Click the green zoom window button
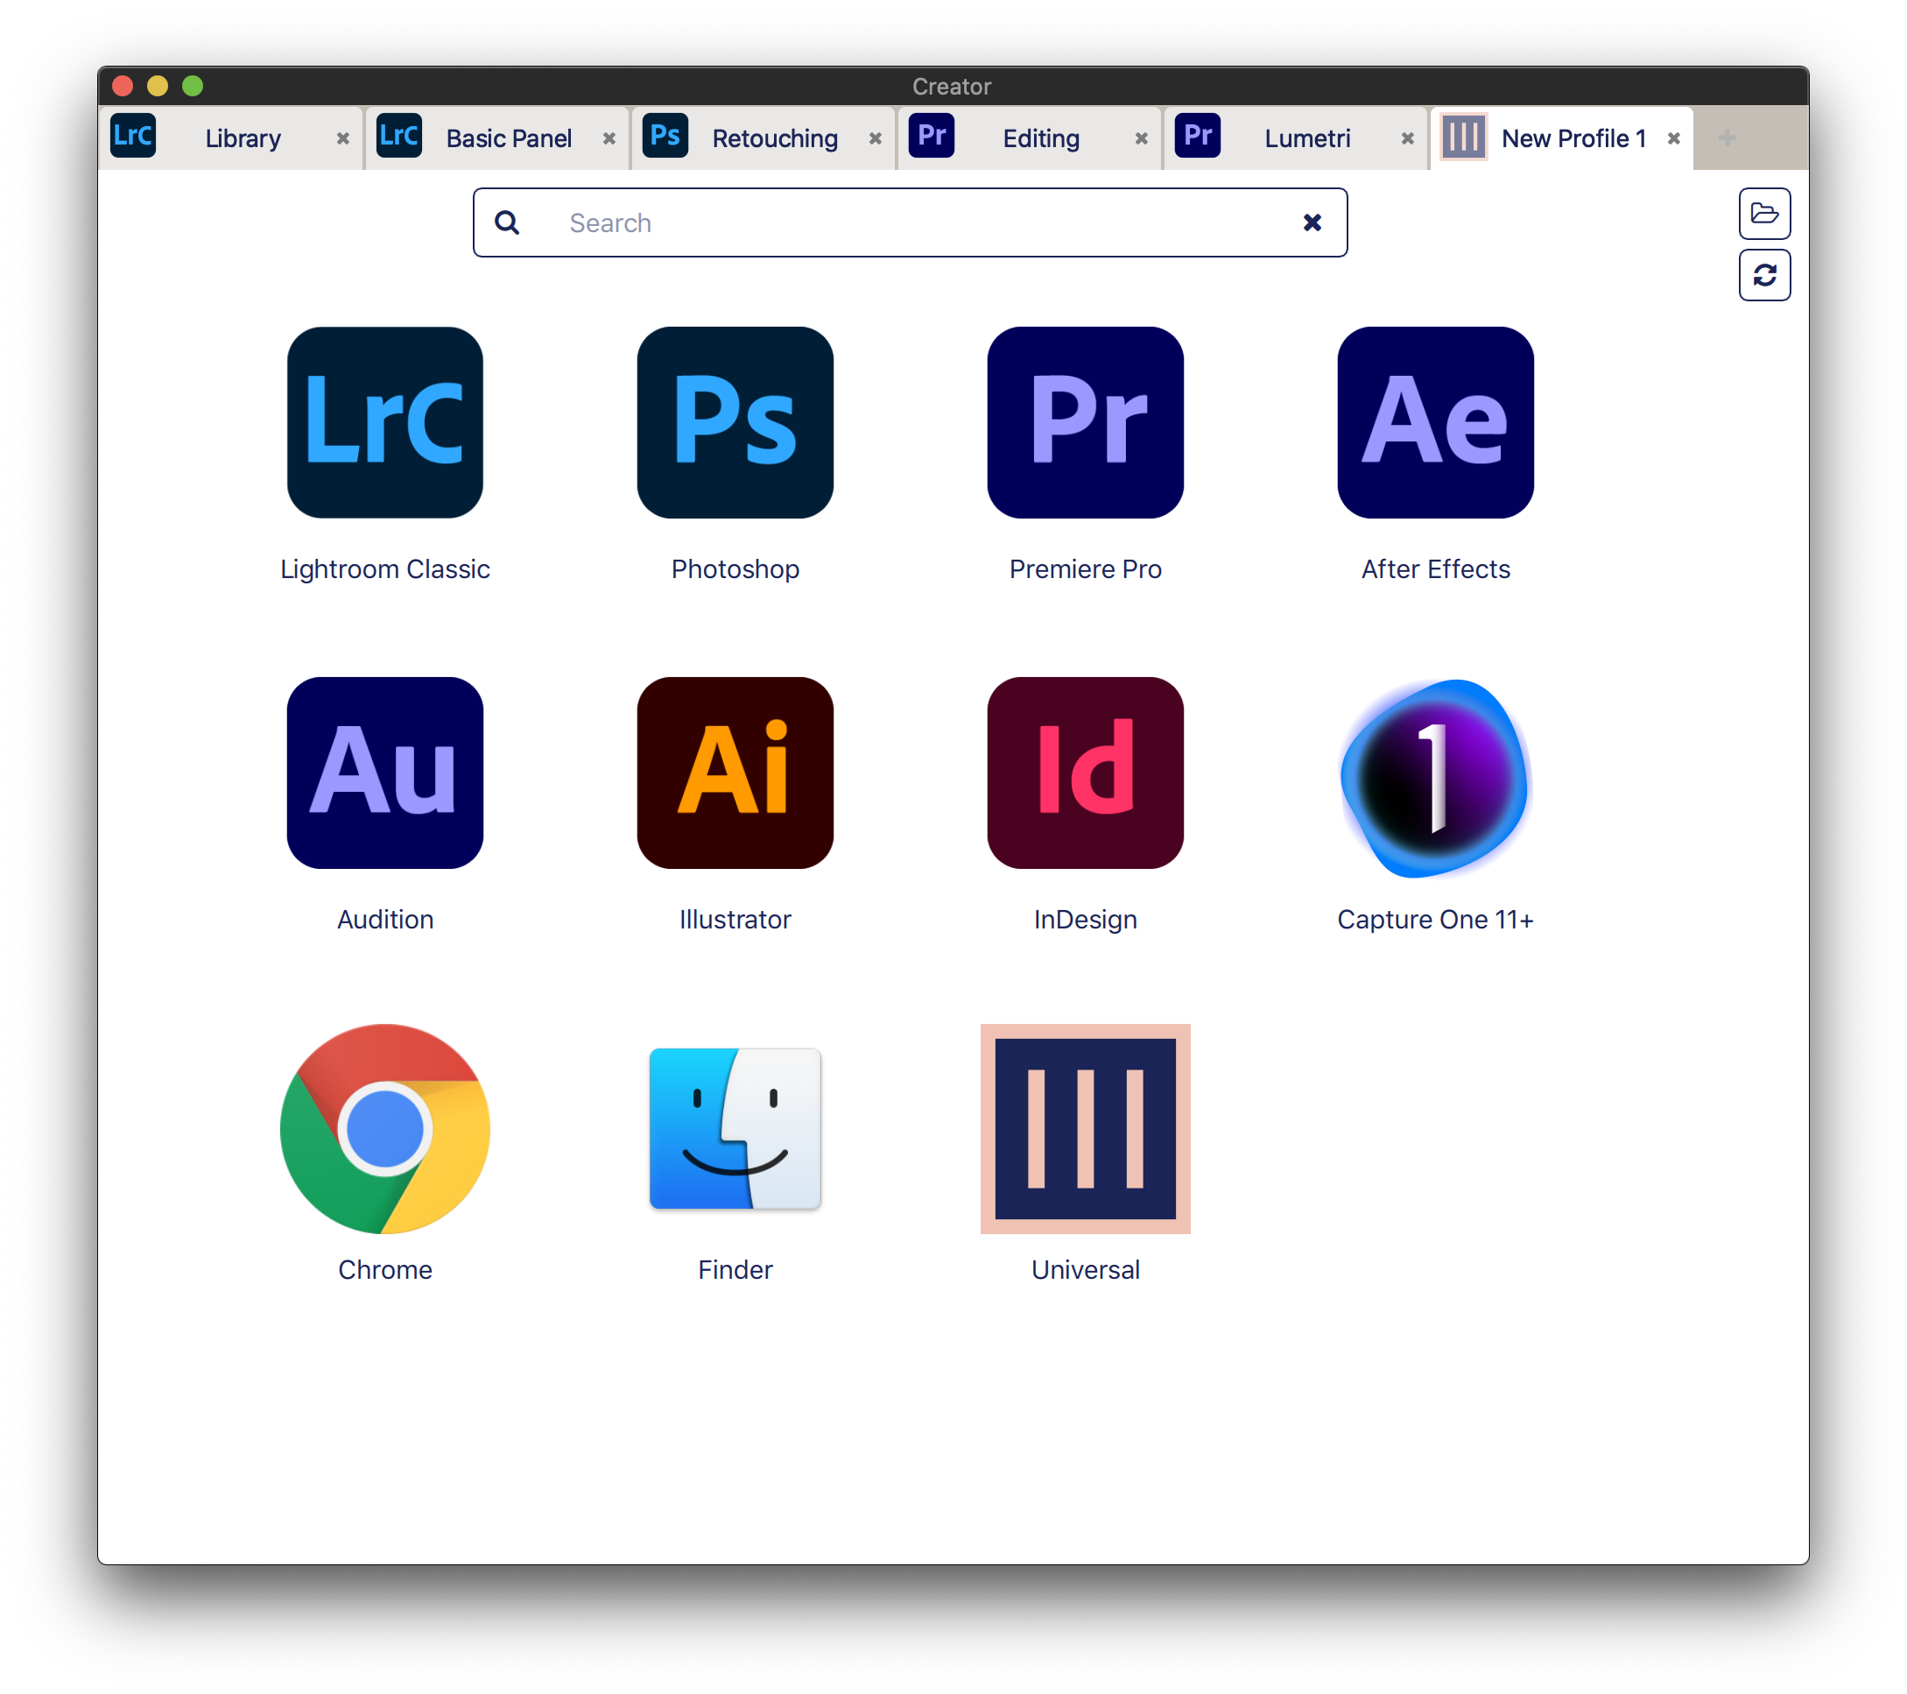 pos(193,86)
